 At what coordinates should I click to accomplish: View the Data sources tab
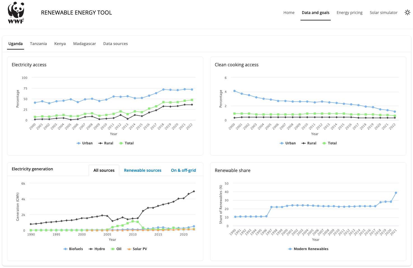115,44
